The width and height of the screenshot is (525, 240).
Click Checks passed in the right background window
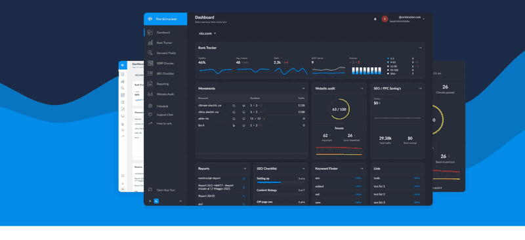[445, 92]
